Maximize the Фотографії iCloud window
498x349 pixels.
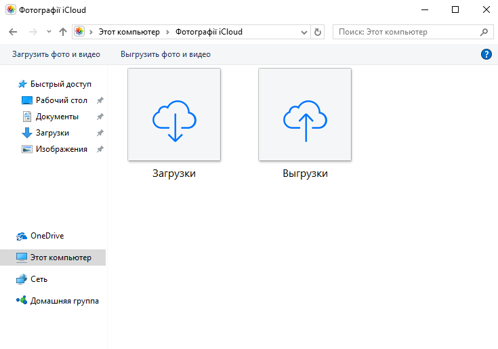coord(455,10)
